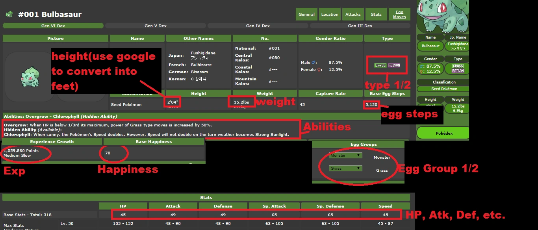The width and height of the screenshot is (538, 230).
Task: Click the German name Bisasam
Action: (x=200, y=72)
